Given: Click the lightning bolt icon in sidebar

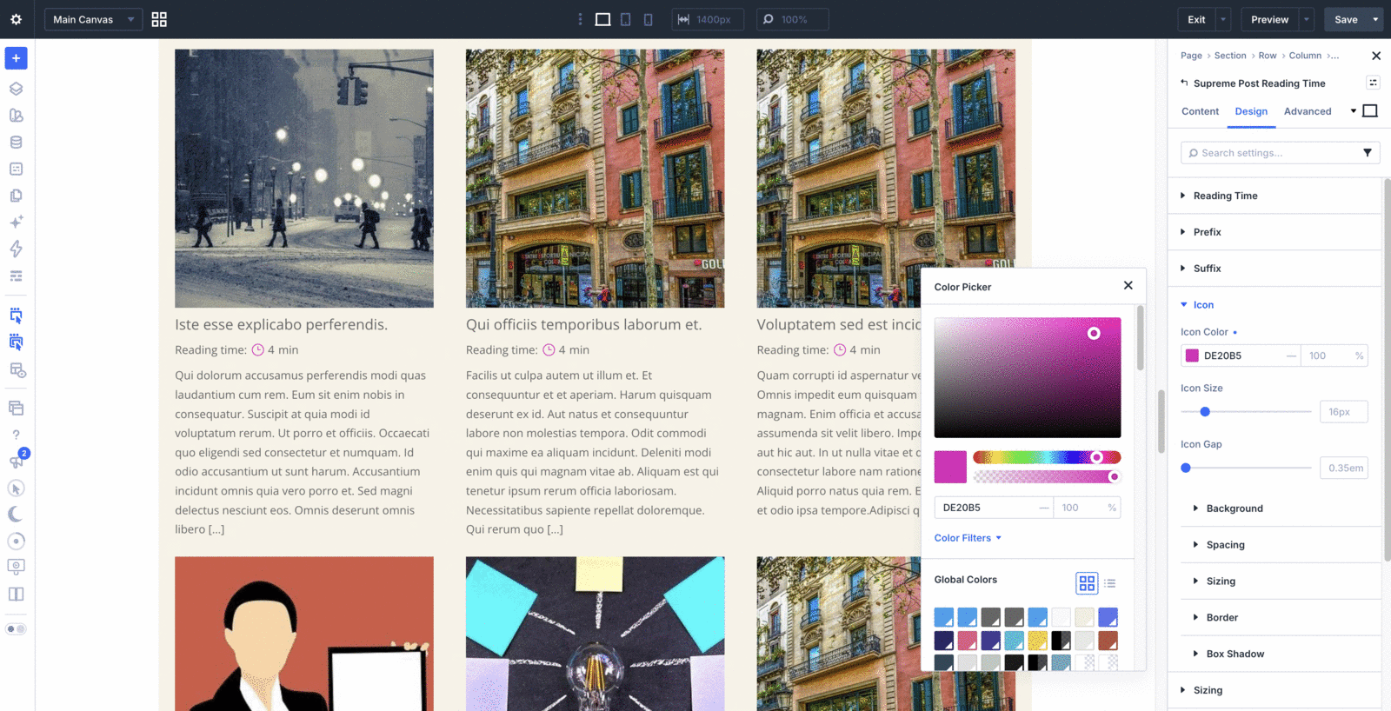Looking at the screenshot, I should click(x=16, y=249).
